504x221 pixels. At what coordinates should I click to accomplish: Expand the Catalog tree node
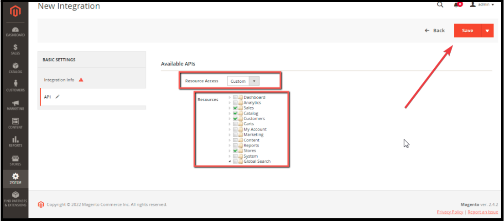pyautogui.click(x=229, y=113)
